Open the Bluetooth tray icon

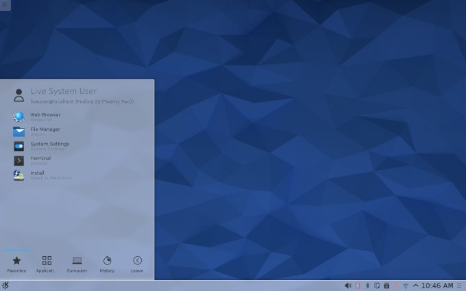click(367, 286)
